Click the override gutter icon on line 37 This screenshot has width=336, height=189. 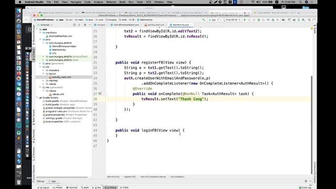pos(100,93)
